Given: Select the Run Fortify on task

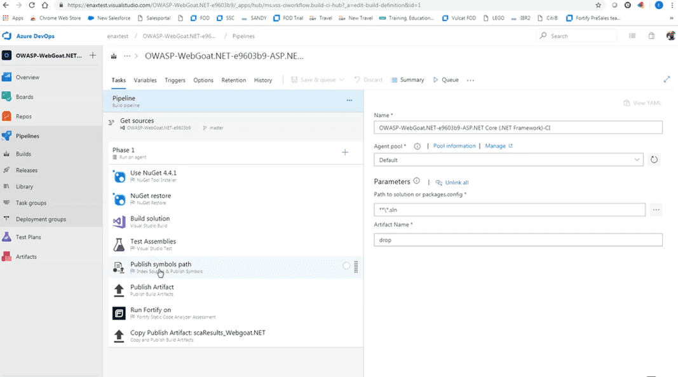Looking at the screenshot, I should click(236, 313).
